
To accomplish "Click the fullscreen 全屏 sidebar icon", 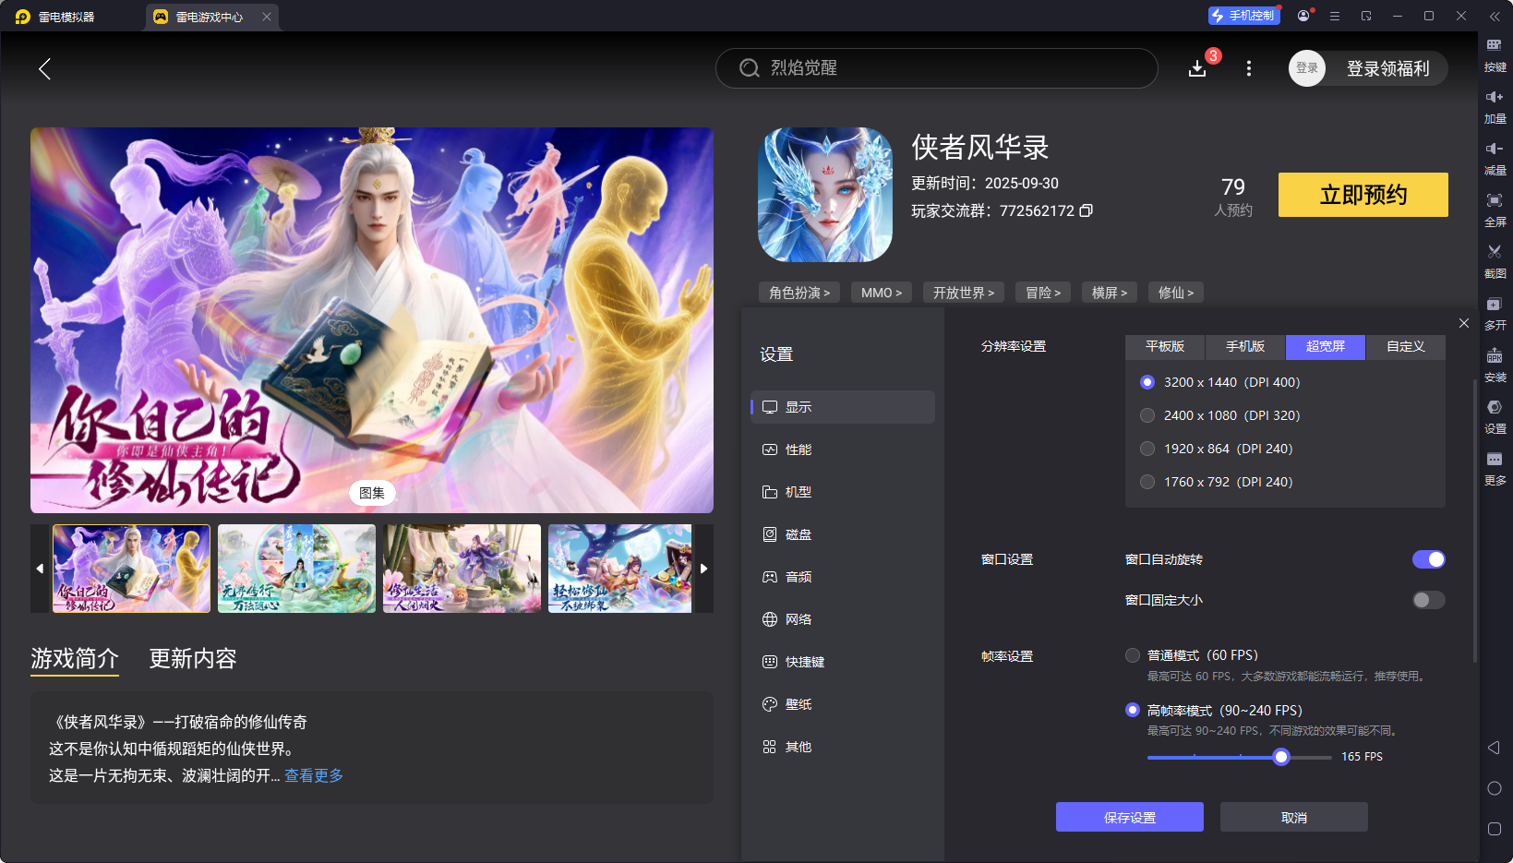I will pyautogui.click(x=1494, y=200).
